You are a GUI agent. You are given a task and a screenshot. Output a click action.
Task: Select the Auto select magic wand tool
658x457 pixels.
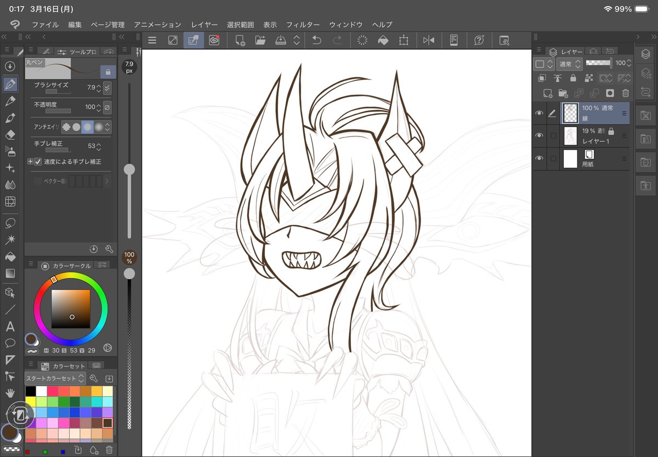tap(10, 239)
